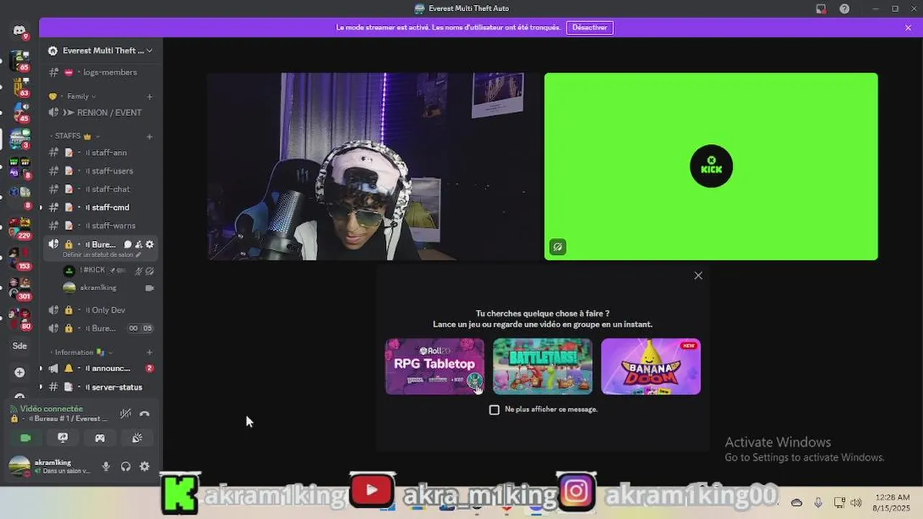Close the streamer mode purple banner
This screenshot has height=519, width=923.
908,27
